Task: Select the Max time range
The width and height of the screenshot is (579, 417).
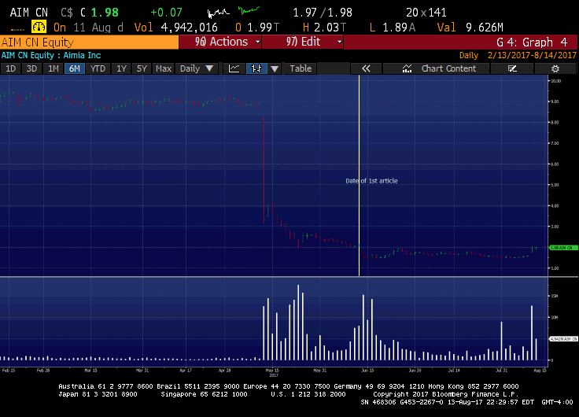Action: [164, 68]
